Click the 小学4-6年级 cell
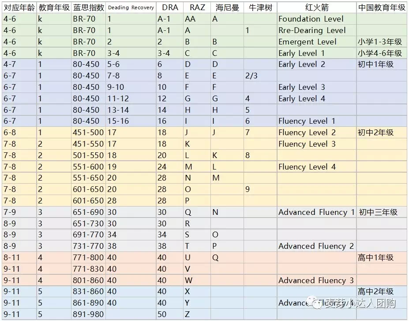409x321 pixels. tap(382, 53)
